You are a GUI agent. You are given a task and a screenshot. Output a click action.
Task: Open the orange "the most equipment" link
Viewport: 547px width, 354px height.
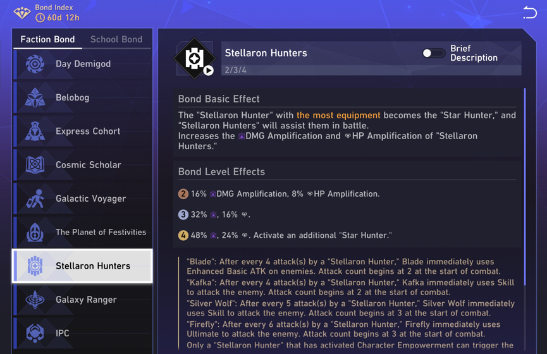[338, 115]
